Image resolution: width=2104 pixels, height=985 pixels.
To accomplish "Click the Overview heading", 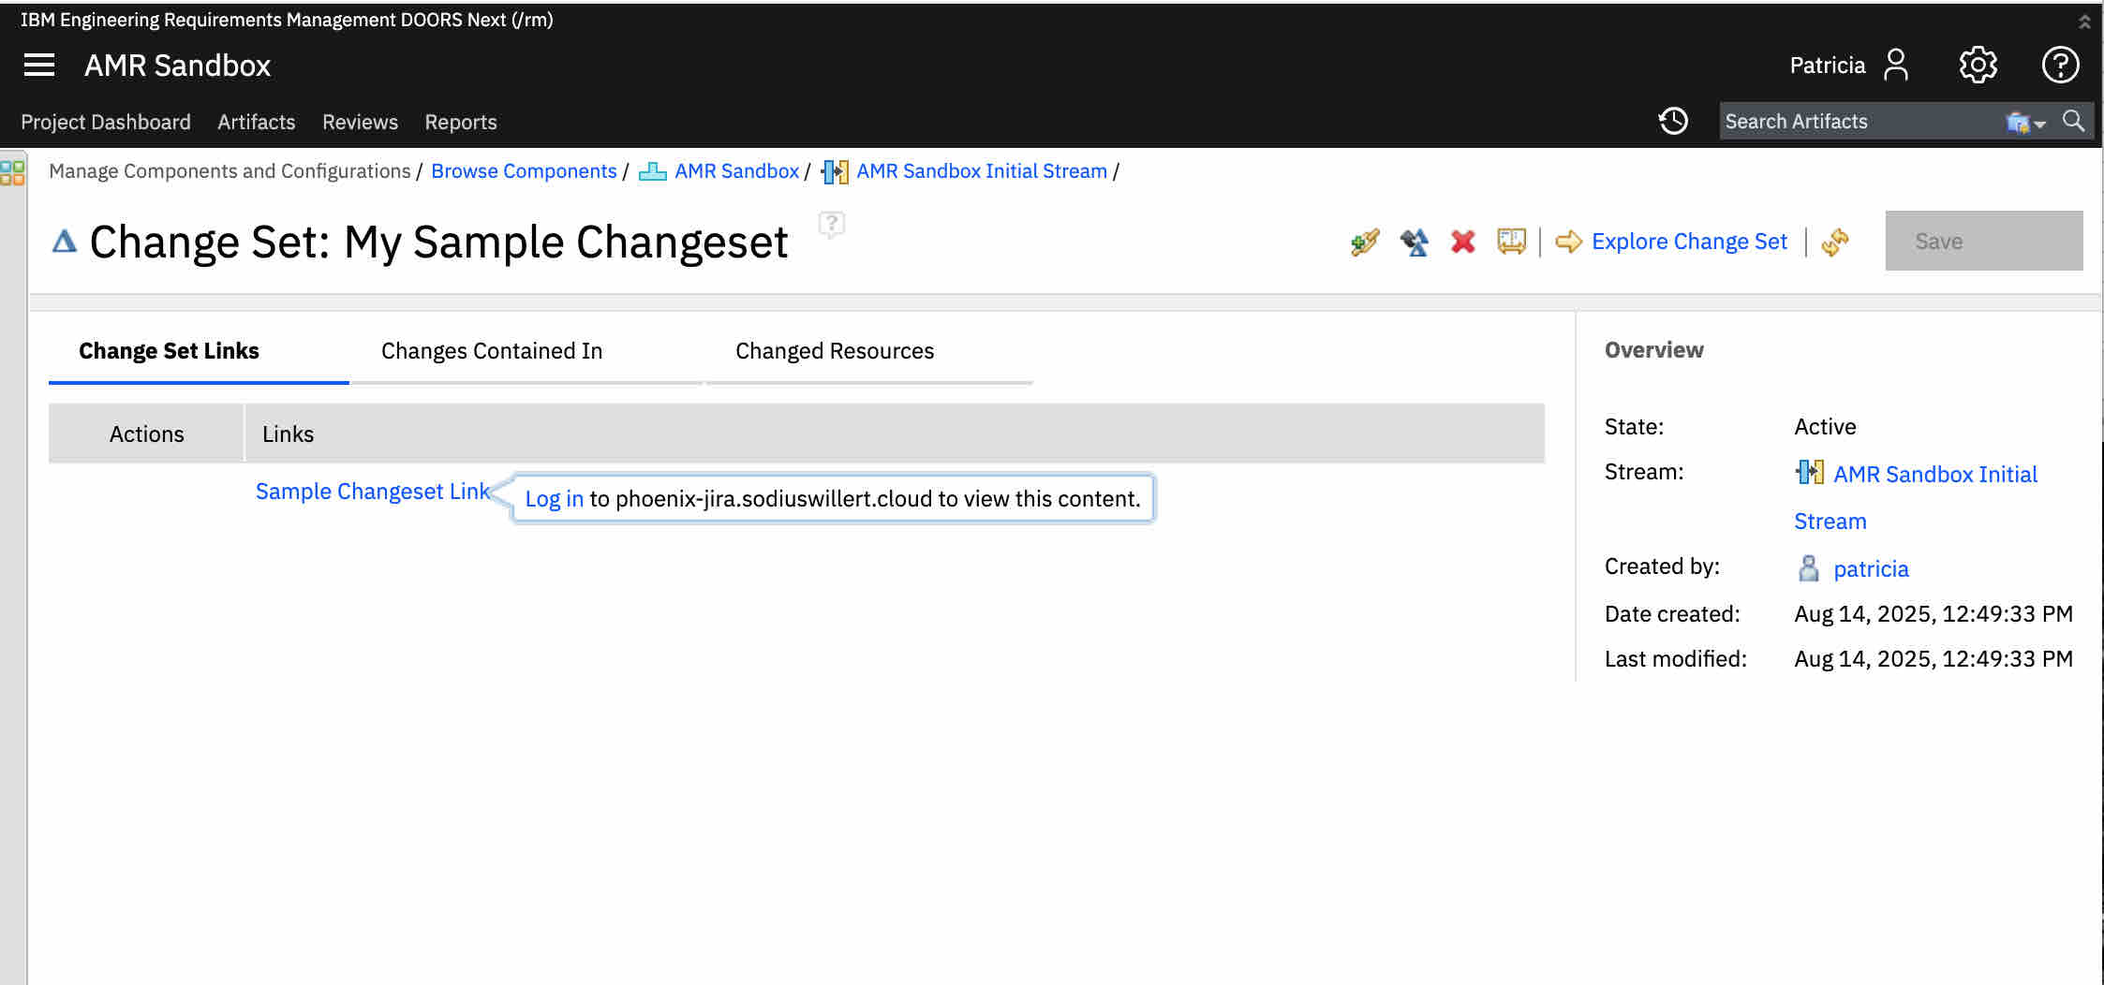I will point(1653,350).
